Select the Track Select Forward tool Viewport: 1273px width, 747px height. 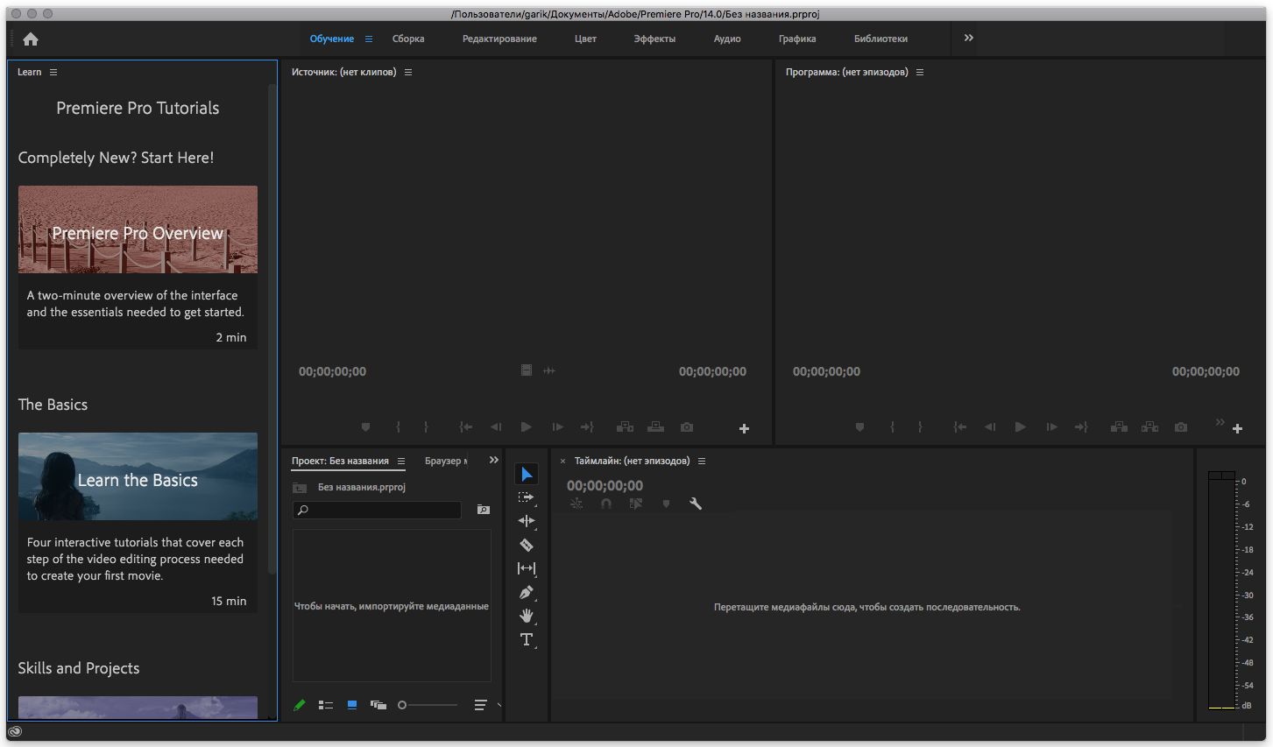tap(526, 497)
